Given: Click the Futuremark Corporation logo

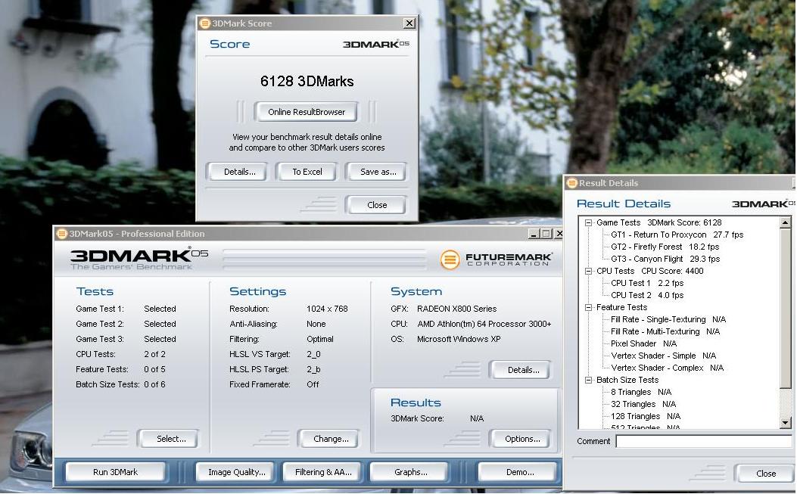Looking at the screenshot, I should pyautogui.click(x=496, y=259).
